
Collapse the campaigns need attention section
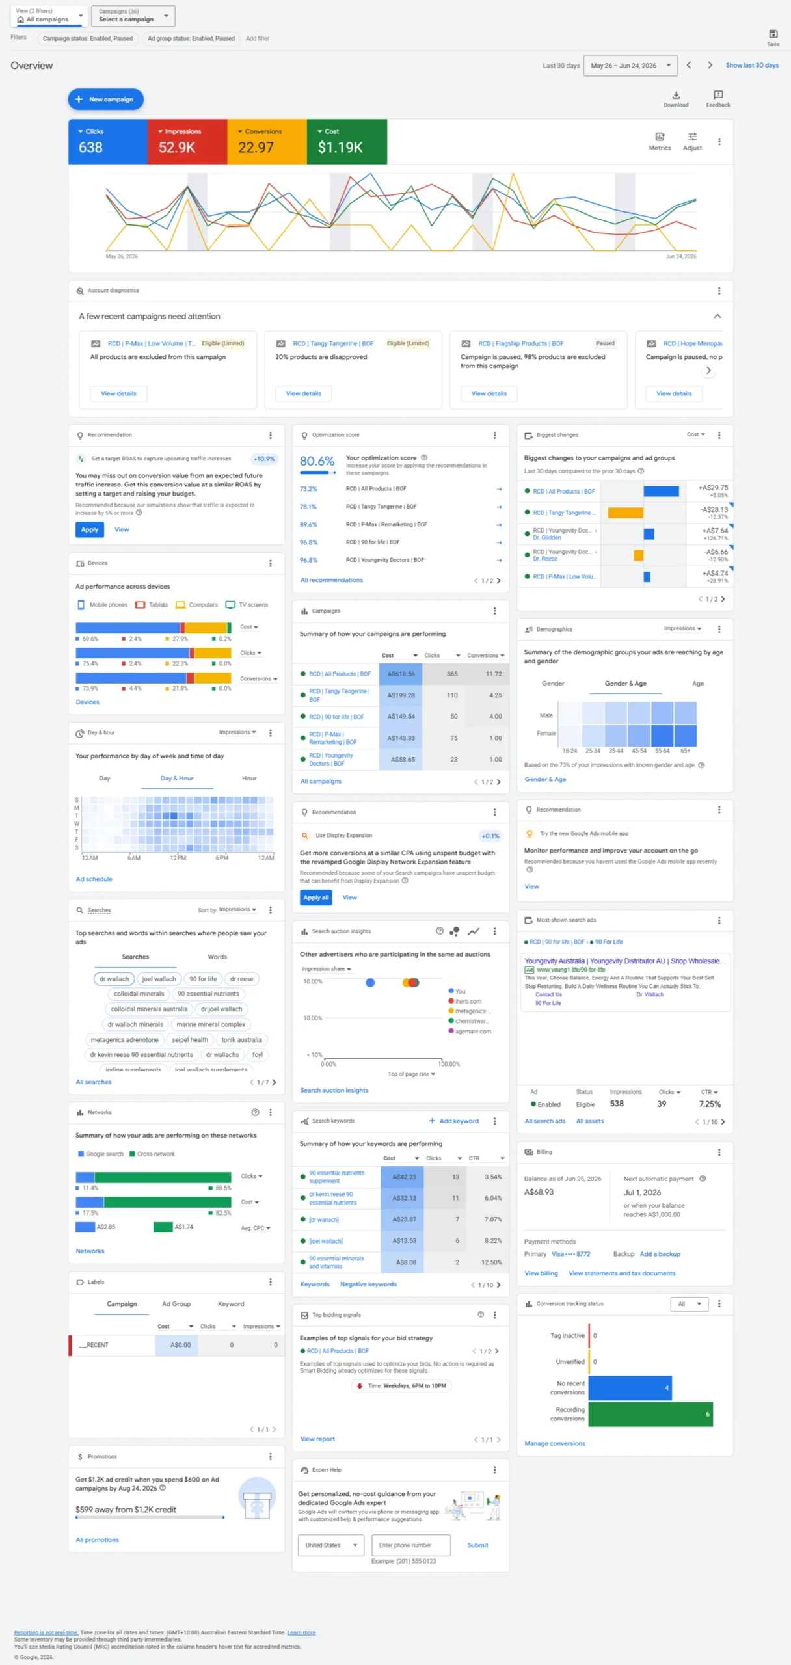(x=717, y=316)
